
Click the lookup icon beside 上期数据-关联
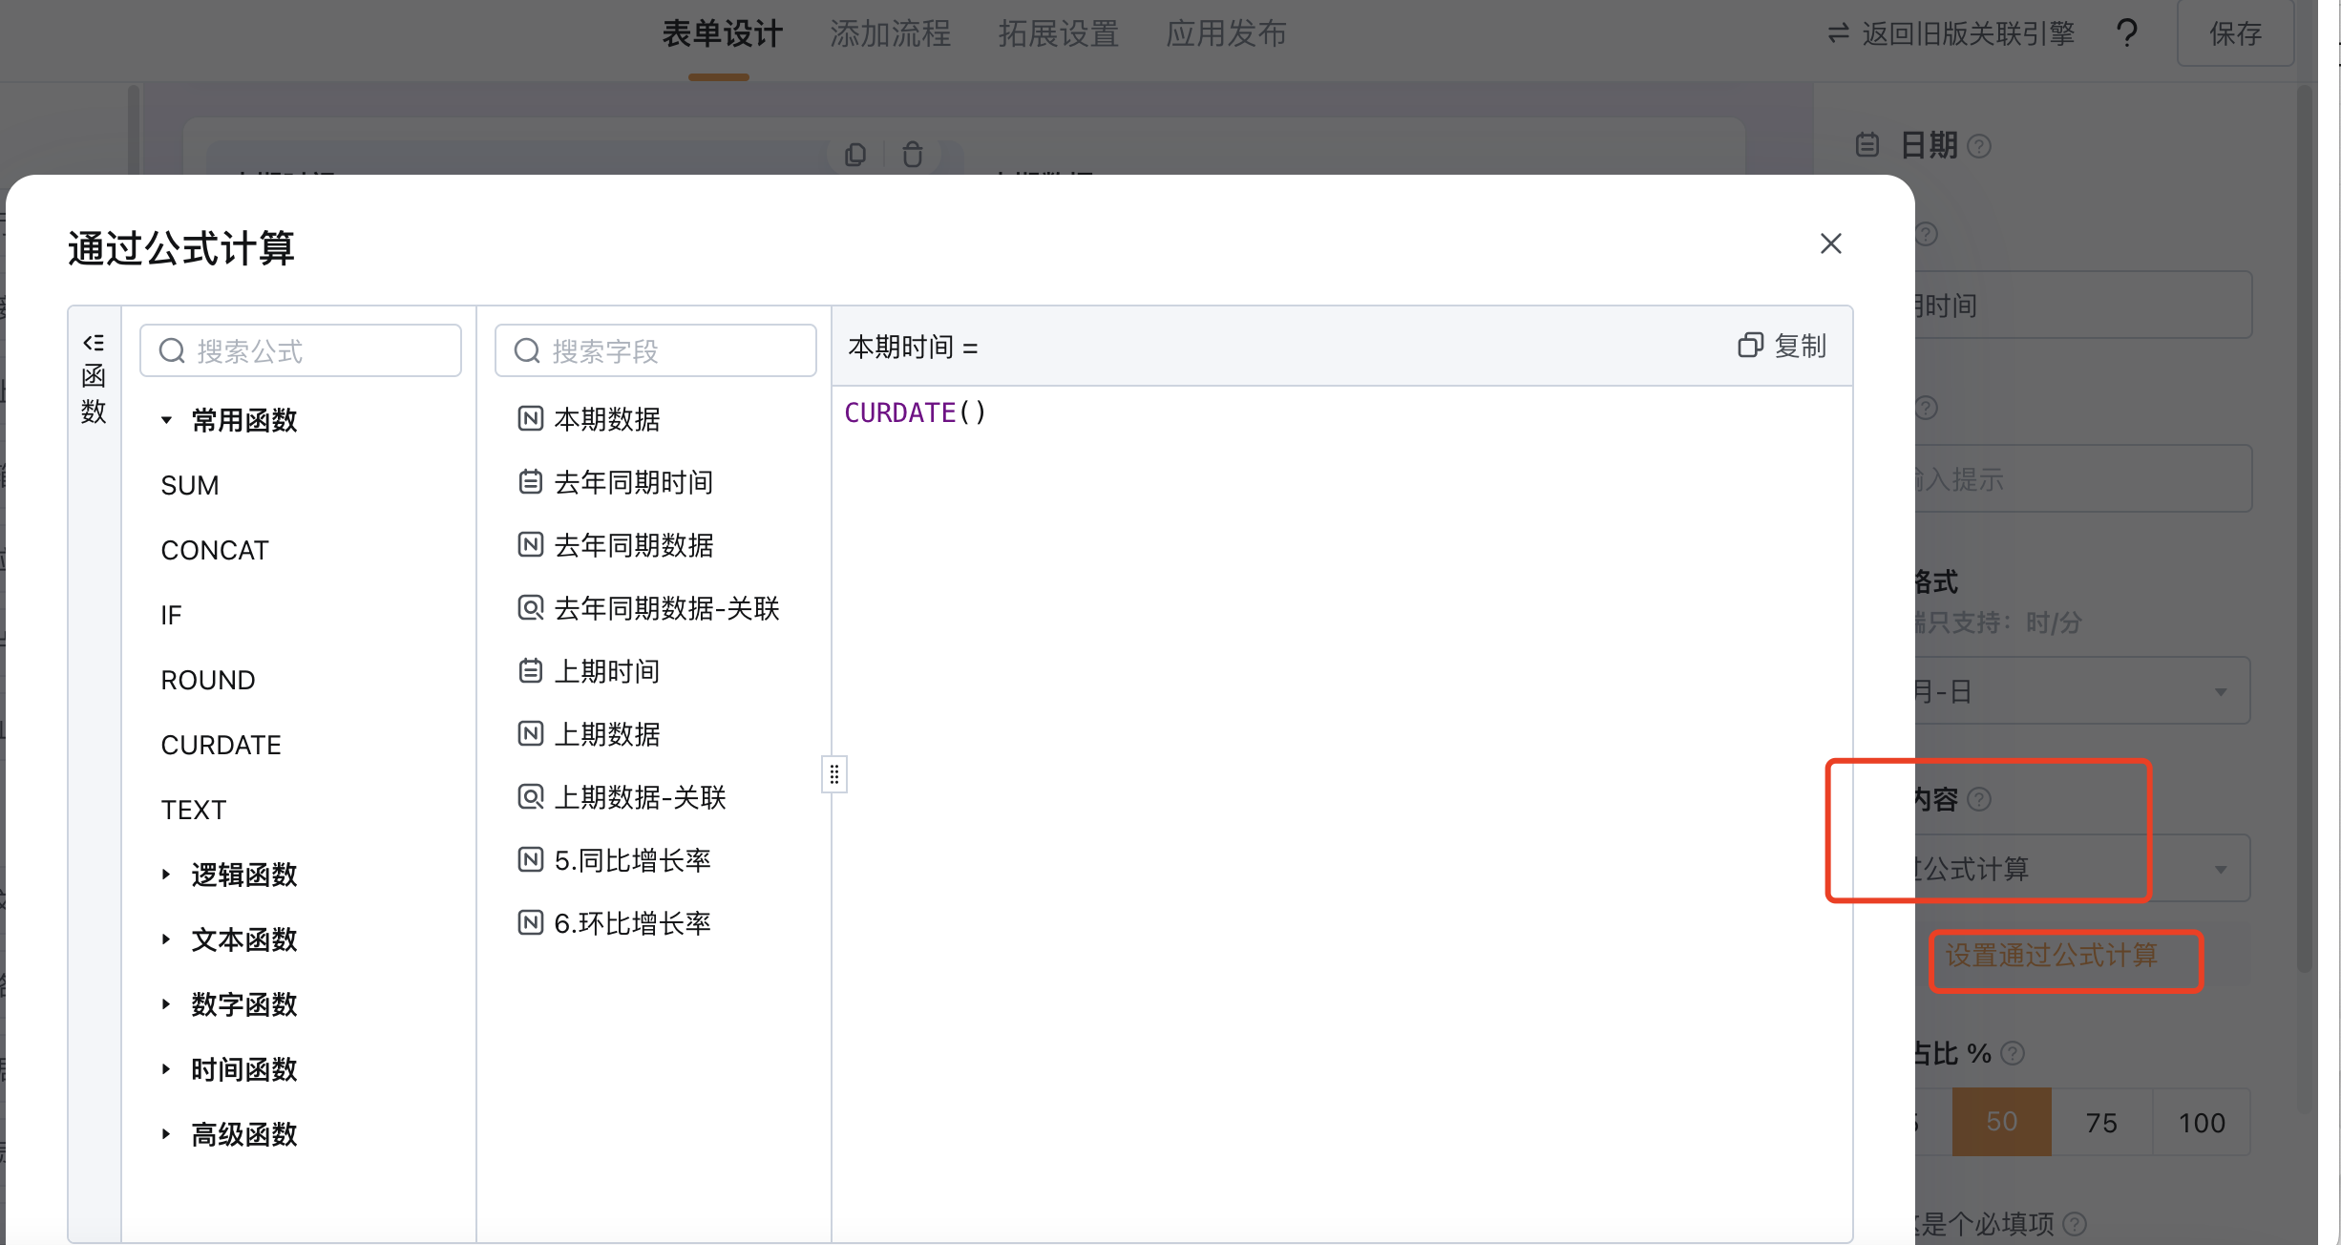click(531, 796)
